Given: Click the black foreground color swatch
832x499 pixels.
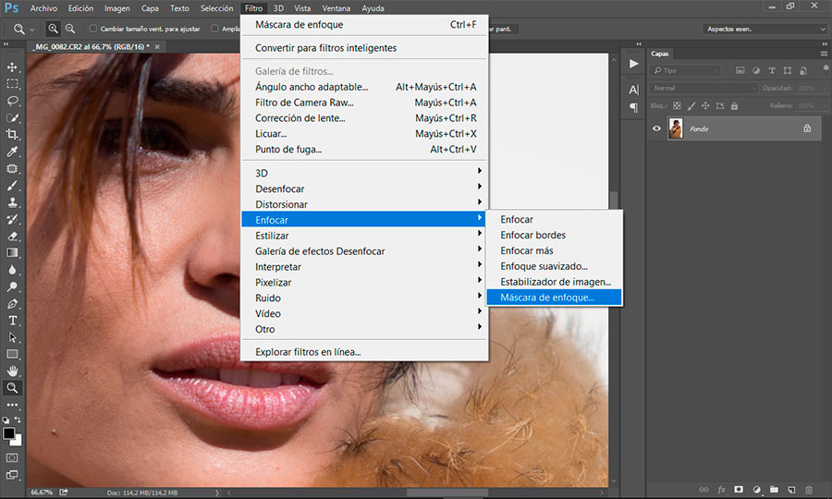Looking at the screenshot, I should (9, 432).
